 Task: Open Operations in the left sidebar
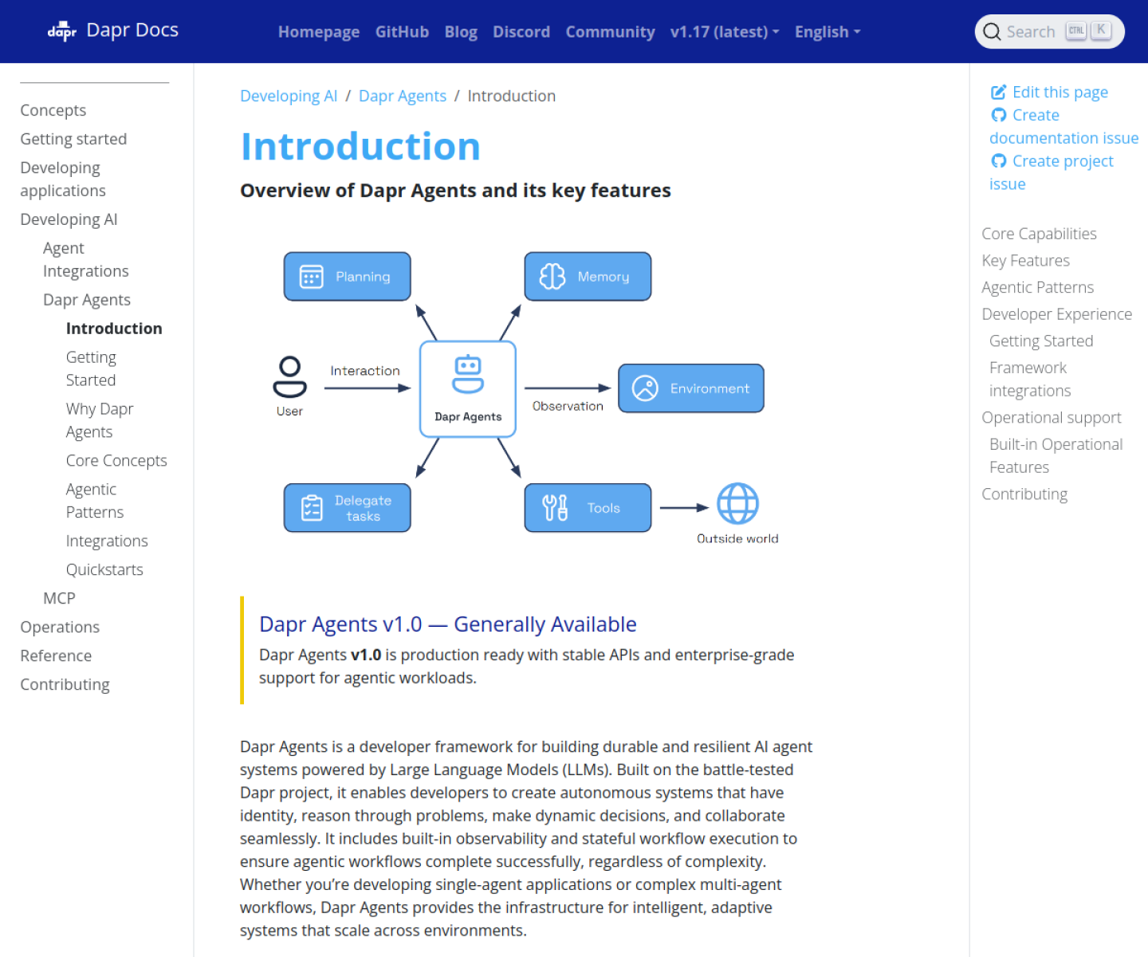[x=60, y=627]
